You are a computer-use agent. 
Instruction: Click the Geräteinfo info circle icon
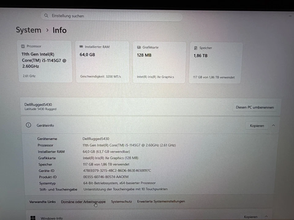pos(28,125)
